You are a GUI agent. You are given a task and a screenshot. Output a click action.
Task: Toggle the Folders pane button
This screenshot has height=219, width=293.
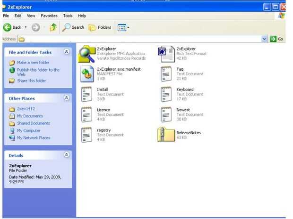(100, 28)
